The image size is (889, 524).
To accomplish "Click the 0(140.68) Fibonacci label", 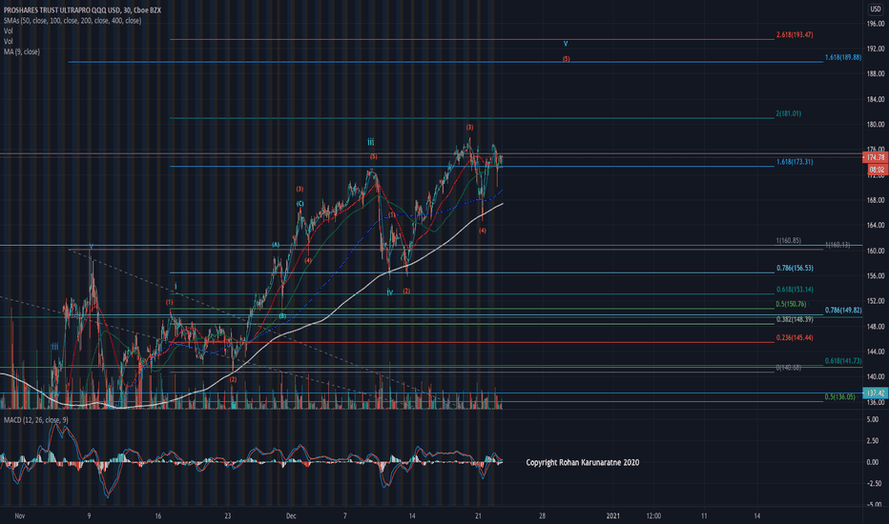I will 788,368.
